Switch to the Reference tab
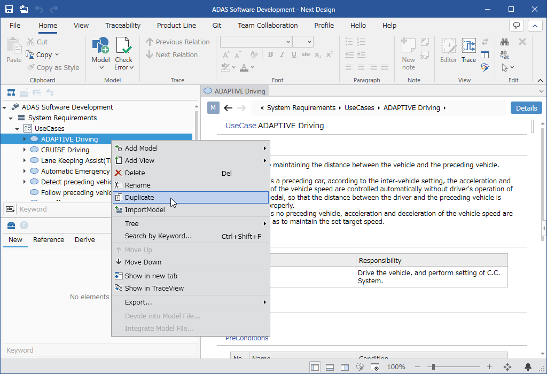This screenshot has height=374, width=547. tap(49, 240)
